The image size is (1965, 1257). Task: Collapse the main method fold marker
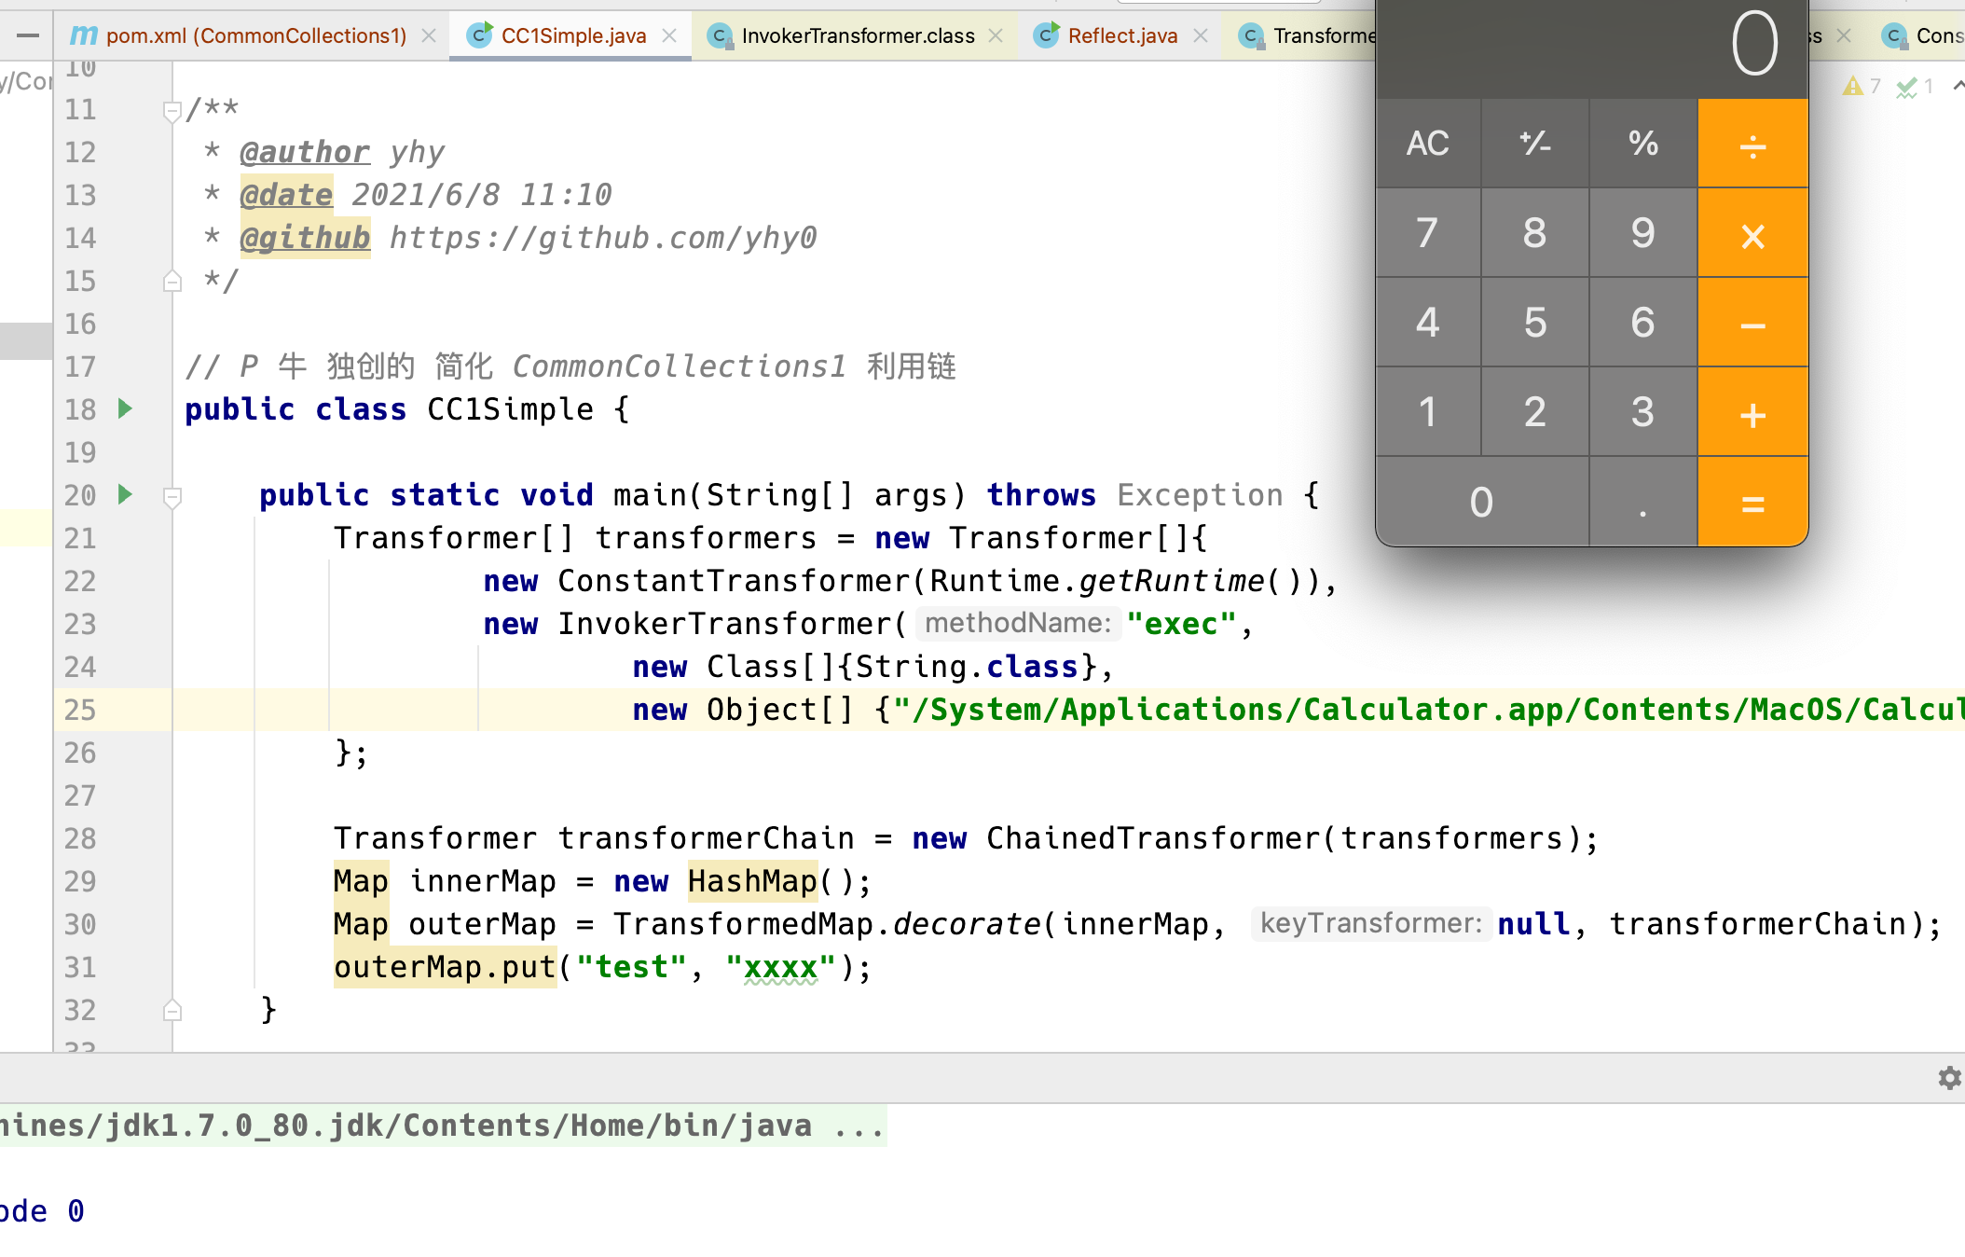(x=172, y=496)
